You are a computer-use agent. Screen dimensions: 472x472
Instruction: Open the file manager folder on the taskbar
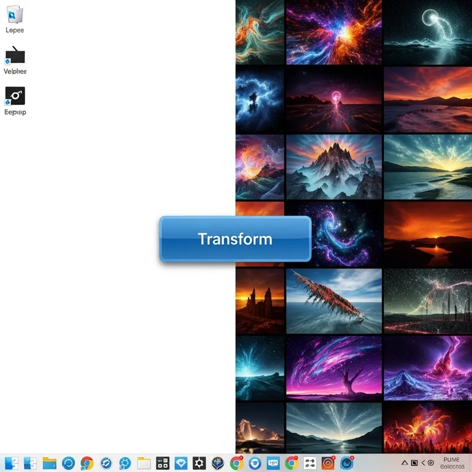[x=48, y=463]
